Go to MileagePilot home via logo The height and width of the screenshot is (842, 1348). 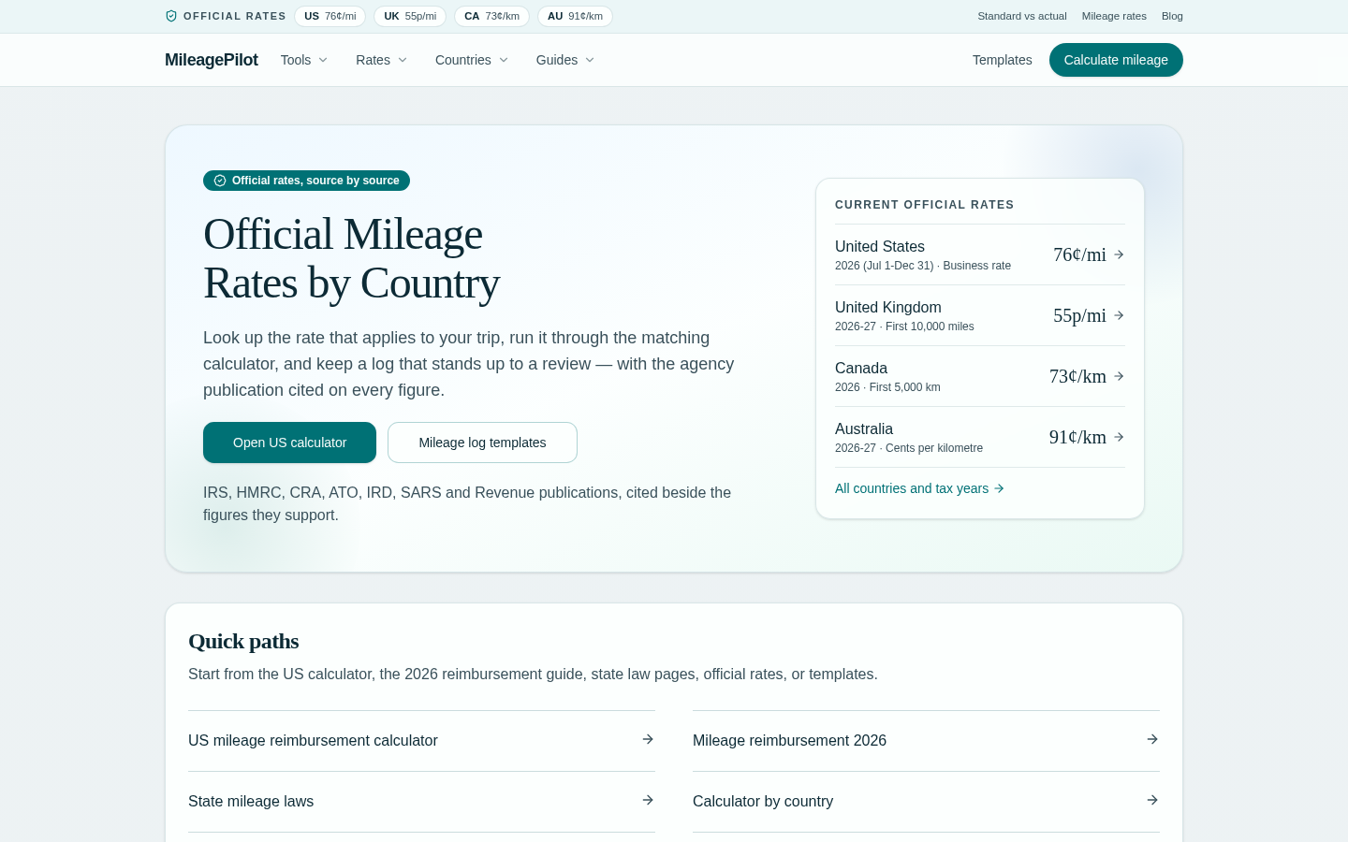click(x=212, y=60)
